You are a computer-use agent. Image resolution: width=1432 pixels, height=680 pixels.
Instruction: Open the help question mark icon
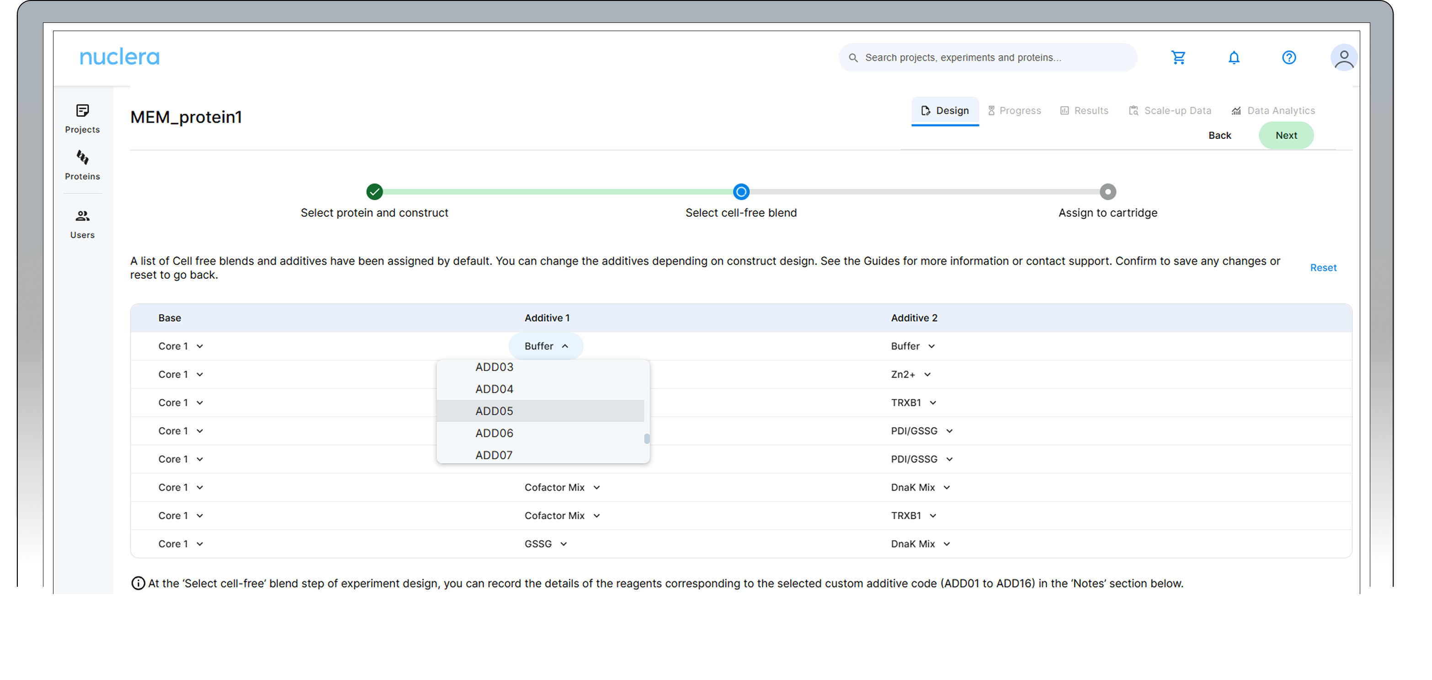tap(1288, 57)
